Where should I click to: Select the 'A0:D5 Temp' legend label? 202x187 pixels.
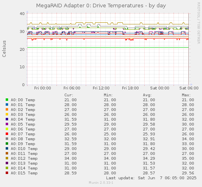[x=23, y=124]
